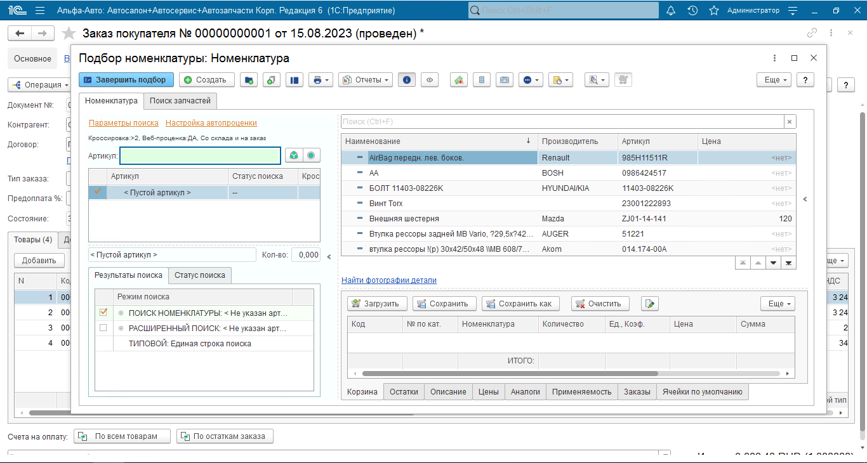Viewport: 867px width, 463px height.
Task: Toggle the checkmark on the Пустой артикул row
Action: pyautogui.click(x=98, y=192)
